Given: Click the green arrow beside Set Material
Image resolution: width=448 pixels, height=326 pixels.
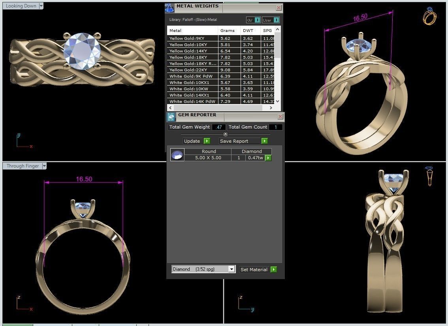Looking at the screenshot, I should pos(274,269).
